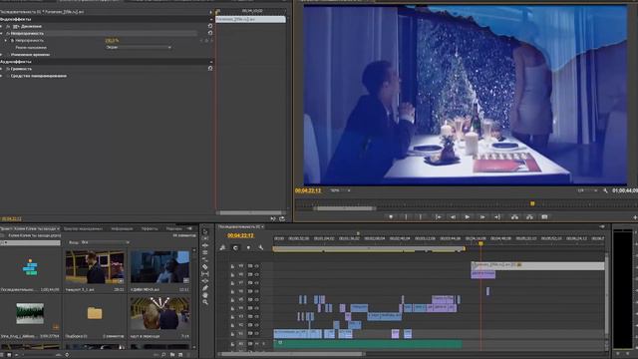638x359 pixels.
Task: Switch to Браузер медиаданных tab
Action: [83, 228]
